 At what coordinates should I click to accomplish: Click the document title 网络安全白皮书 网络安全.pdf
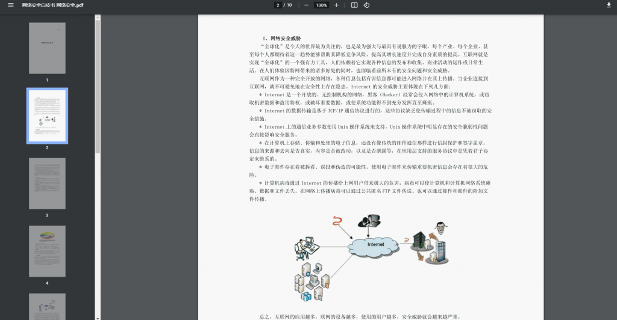click(x=53, y=5)
